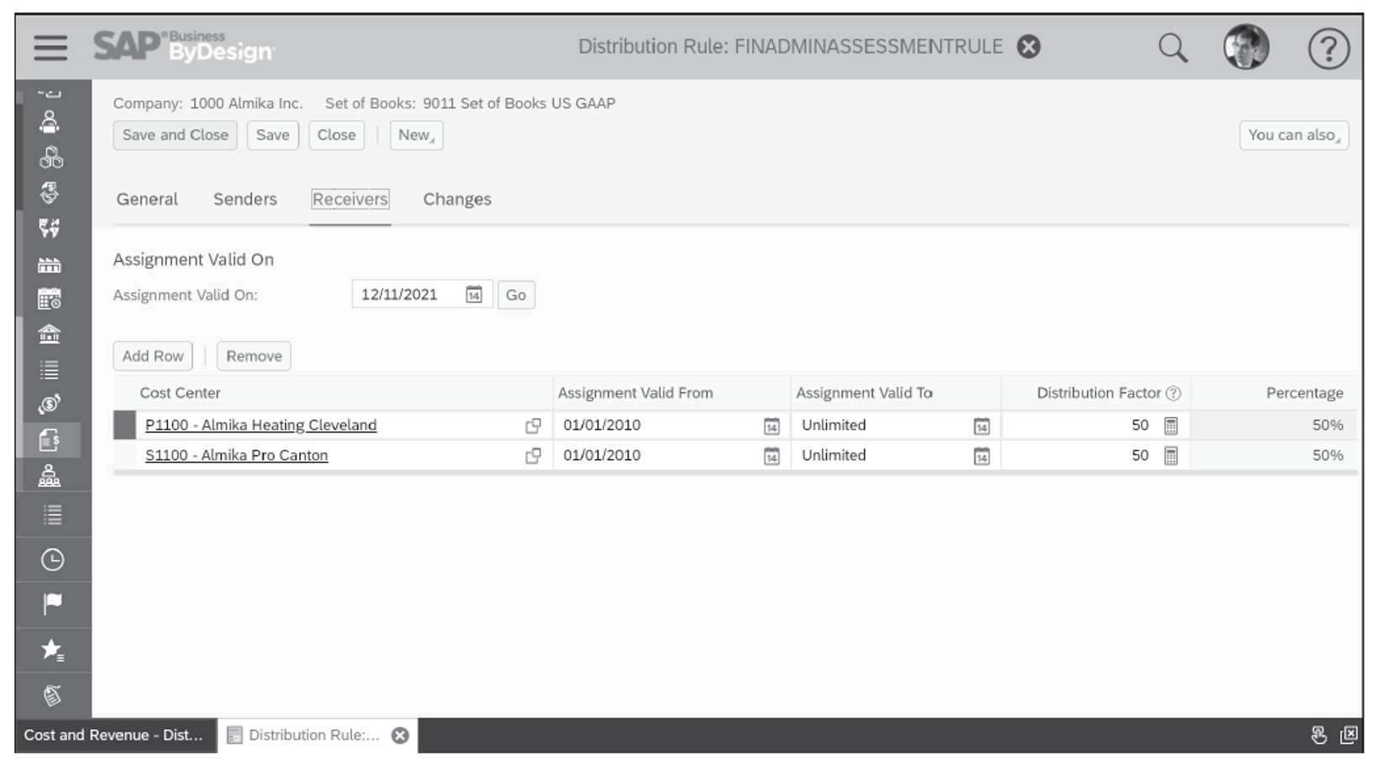This screenshot has width=1378, height=769.
Task: Select the flag icon in the sidebar
Action: 50,603
